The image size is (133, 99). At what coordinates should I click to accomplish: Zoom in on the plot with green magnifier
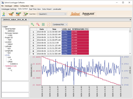32,24
